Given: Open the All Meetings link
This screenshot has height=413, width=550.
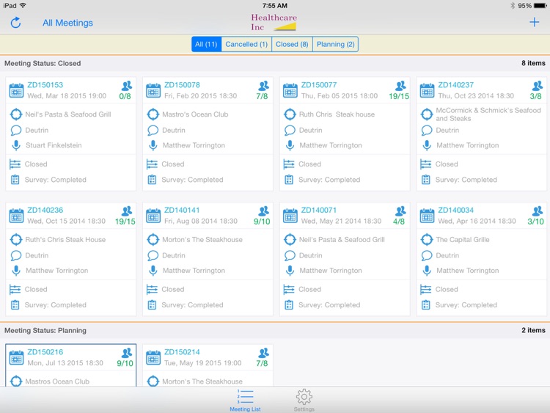Looking at the screenshot, I should [x=67, y=23].
